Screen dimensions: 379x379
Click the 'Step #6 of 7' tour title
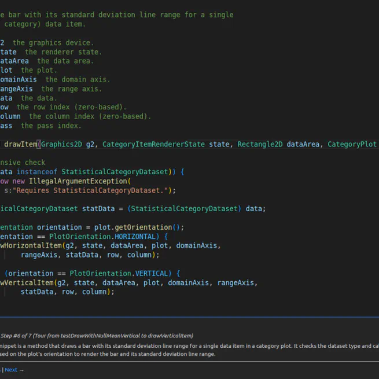(x=97, y=336)
